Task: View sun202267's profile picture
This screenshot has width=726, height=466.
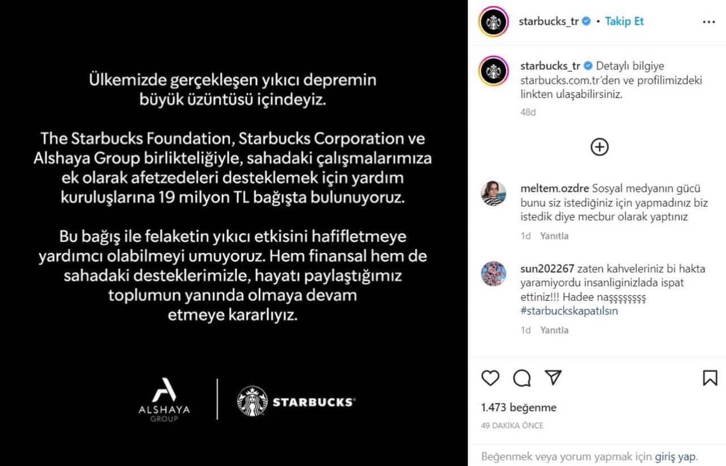Action: coord(493,274)
